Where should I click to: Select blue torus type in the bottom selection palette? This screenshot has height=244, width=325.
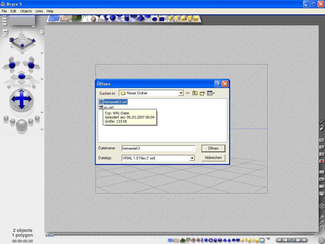click(211, 240)
